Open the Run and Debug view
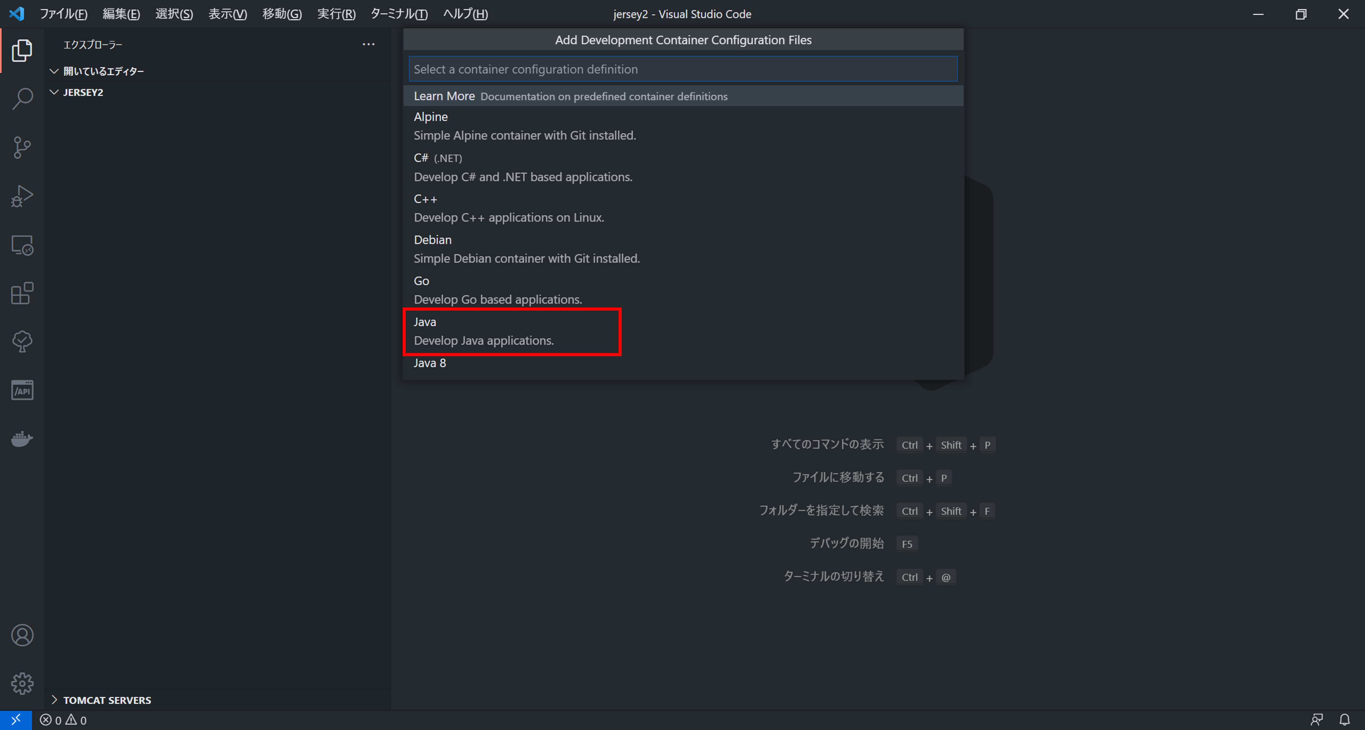 (x=22, y=196)
